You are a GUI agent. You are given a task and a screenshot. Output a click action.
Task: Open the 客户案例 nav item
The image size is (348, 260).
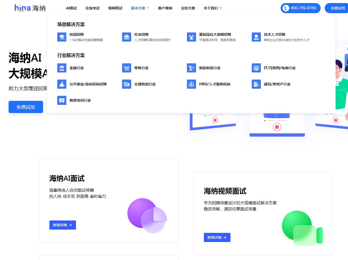[x=165, y=8]
